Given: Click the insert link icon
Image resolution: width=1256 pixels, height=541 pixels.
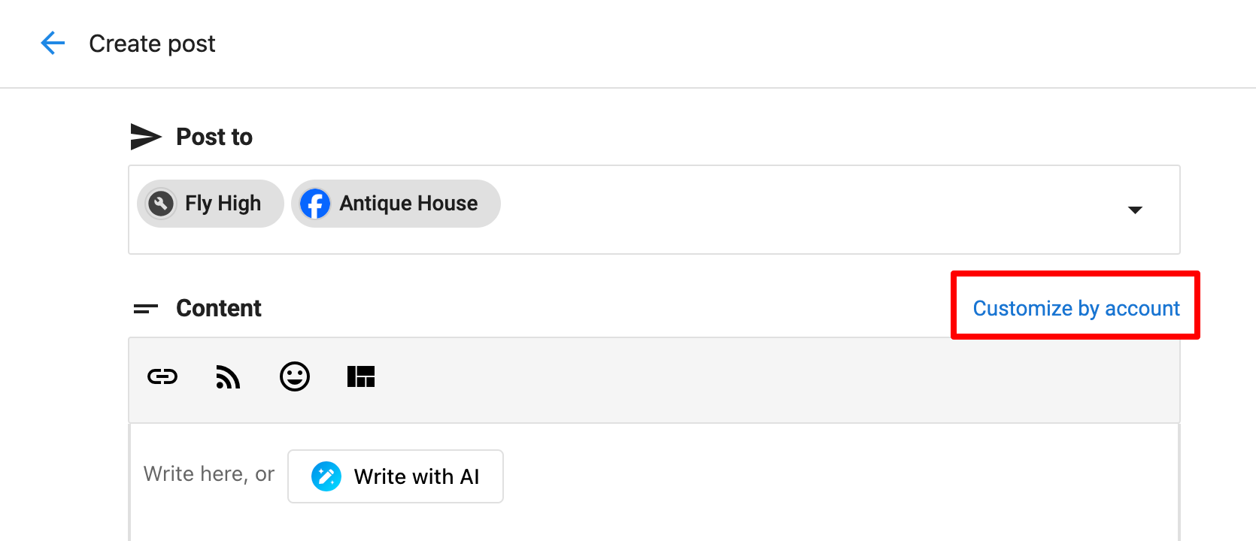Looking at the screenshot, I should (x=162, y=376).
